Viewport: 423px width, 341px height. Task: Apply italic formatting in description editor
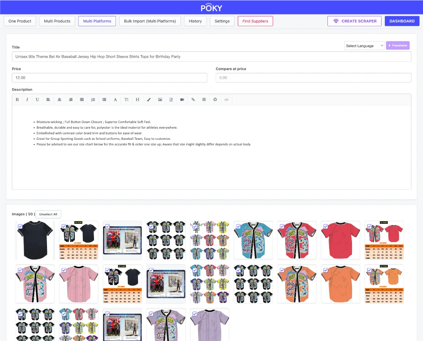pos(27,100)
